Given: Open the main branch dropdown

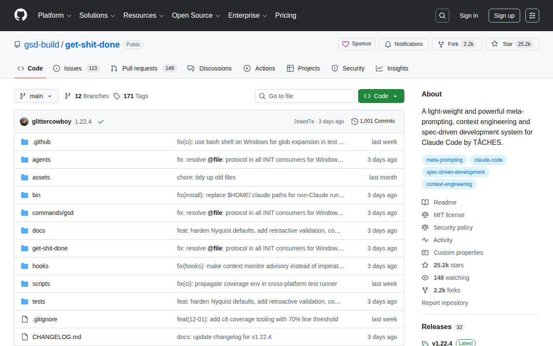Looking at the screenshot, I should [x=36, y=96].
